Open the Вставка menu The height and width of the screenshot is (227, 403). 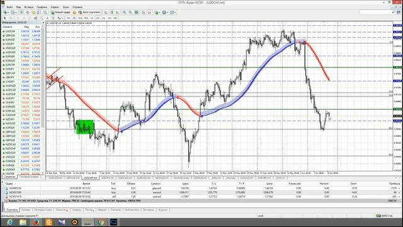[29, 7]
